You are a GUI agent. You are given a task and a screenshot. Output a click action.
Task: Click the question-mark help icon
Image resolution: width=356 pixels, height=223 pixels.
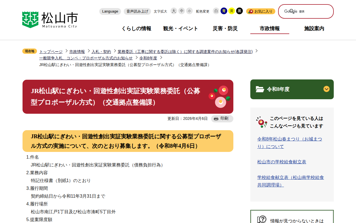pyautogui.click(x=262, y=220)
